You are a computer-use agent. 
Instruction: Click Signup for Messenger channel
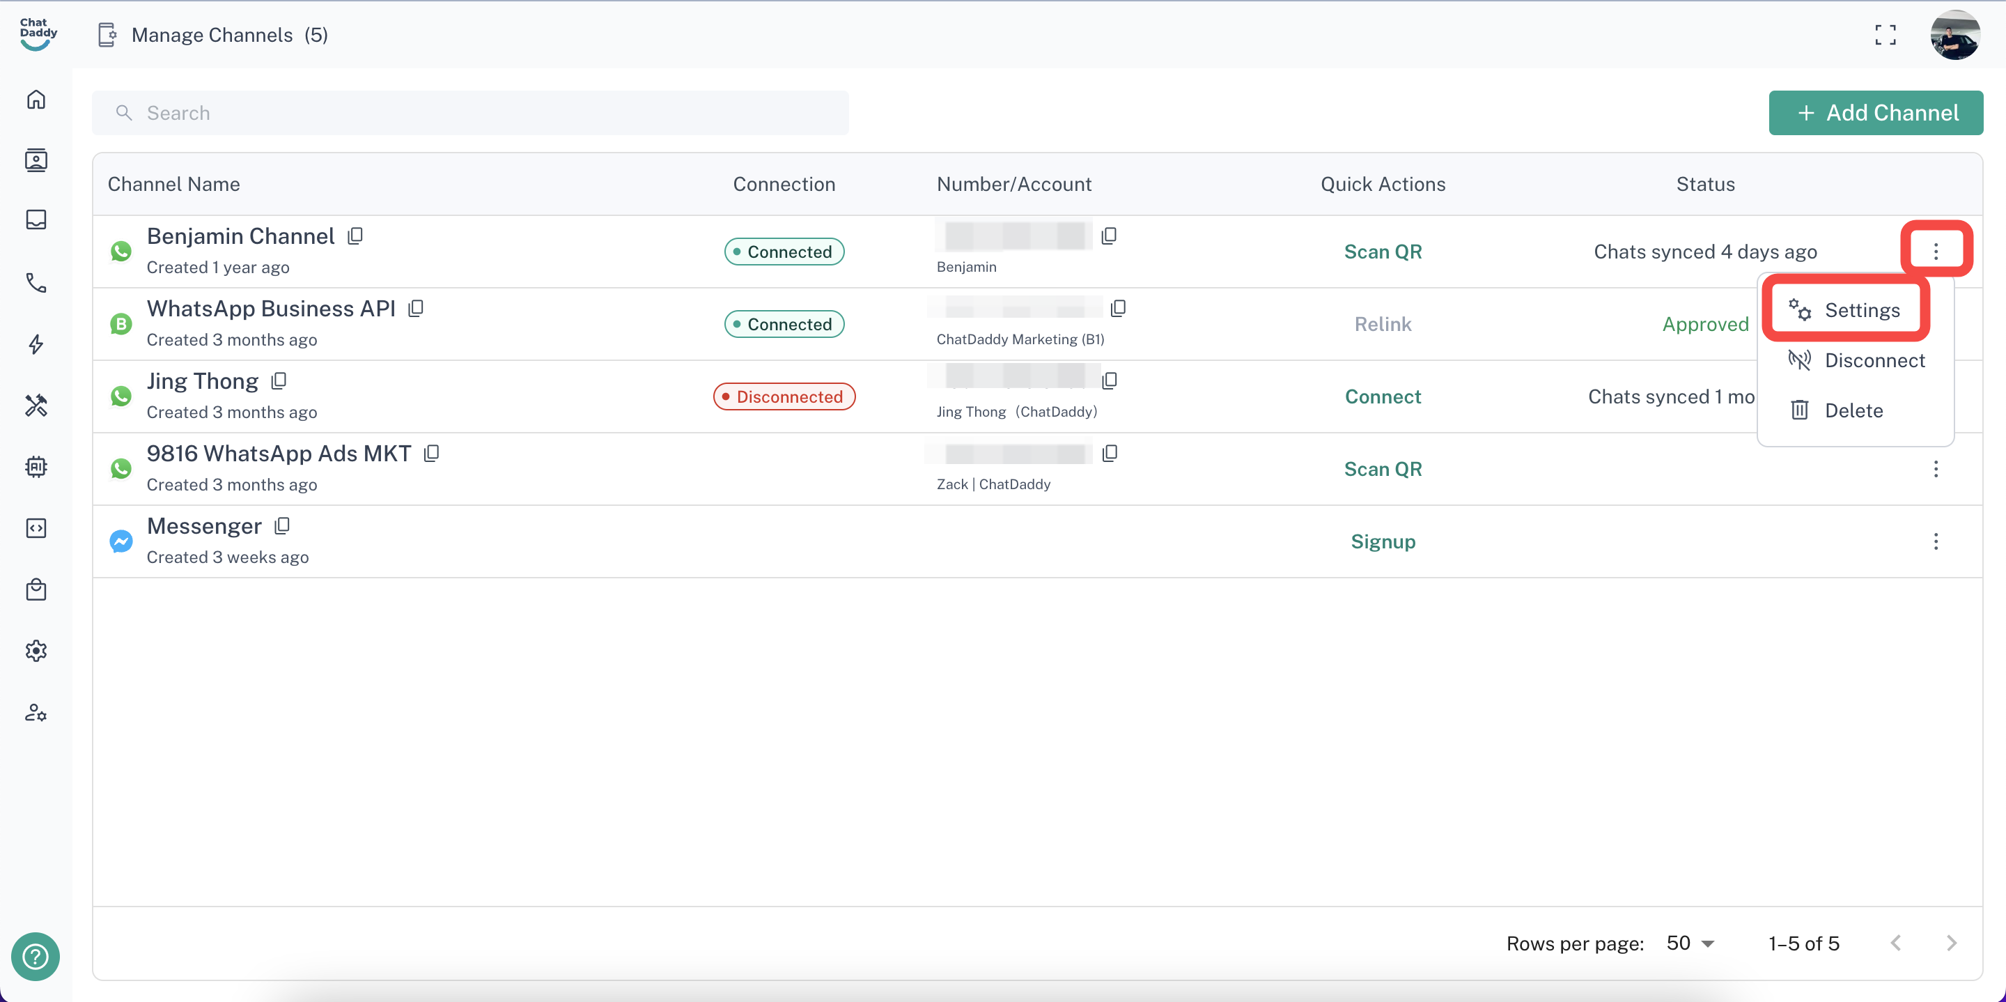1382,541
